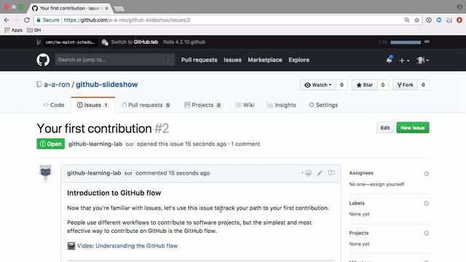Open Marketplace in top navigation
Image resolution: width=466 pixels, height=262 pixels.
(265, 60)
